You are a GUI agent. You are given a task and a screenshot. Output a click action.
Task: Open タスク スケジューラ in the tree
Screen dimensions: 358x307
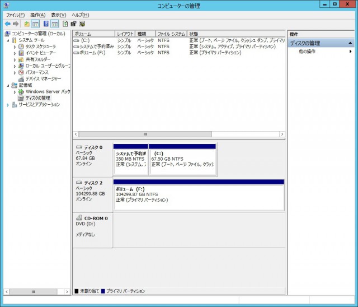point(40,46)
